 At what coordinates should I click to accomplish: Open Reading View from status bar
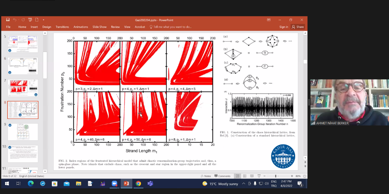tap(252, 176)
